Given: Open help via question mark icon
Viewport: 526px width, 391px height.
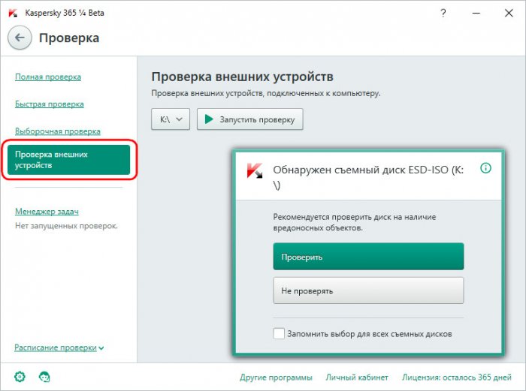Looking at the screenshot, I should click(x=443, y=13).
